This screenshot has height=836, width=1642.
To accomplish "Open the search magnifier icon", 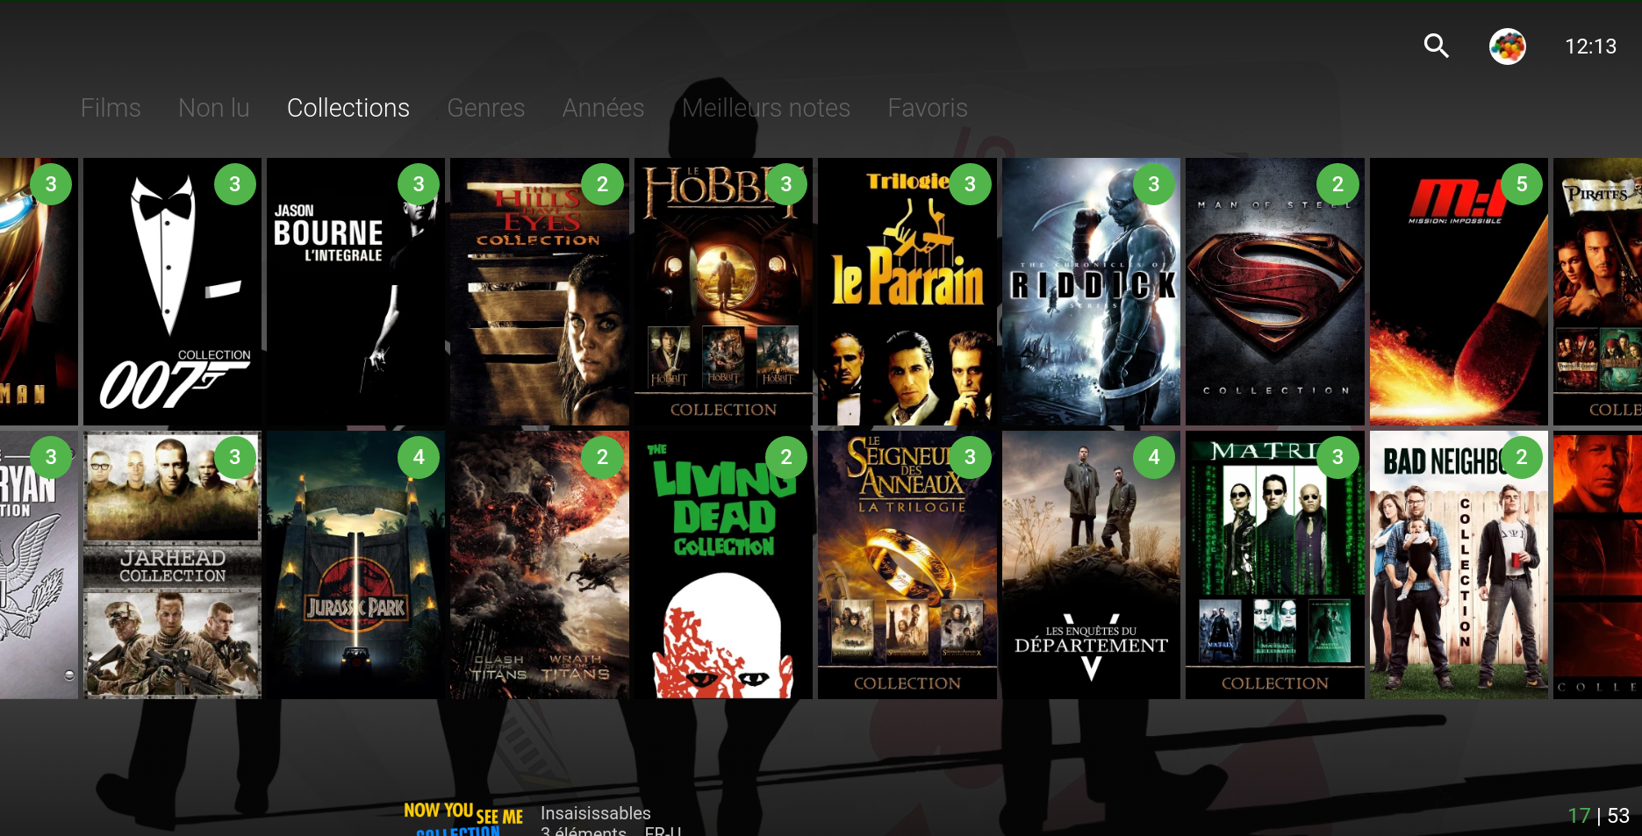I will (x=1436, y=46).
